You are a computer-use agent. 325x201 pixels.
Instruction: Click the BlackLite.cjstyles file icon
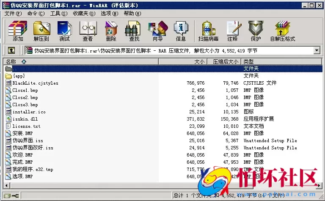(8, 83)
